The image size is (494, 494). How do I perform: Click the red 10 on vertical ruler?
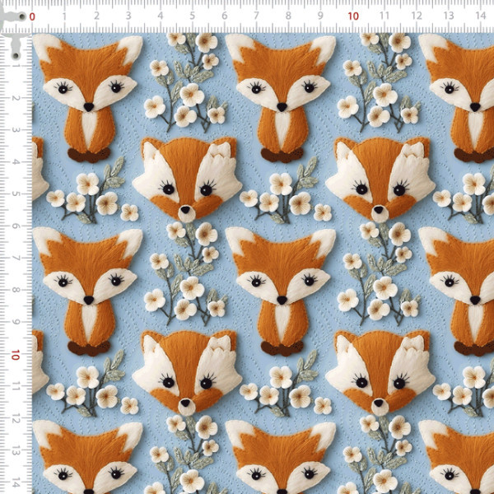point(15,355)
